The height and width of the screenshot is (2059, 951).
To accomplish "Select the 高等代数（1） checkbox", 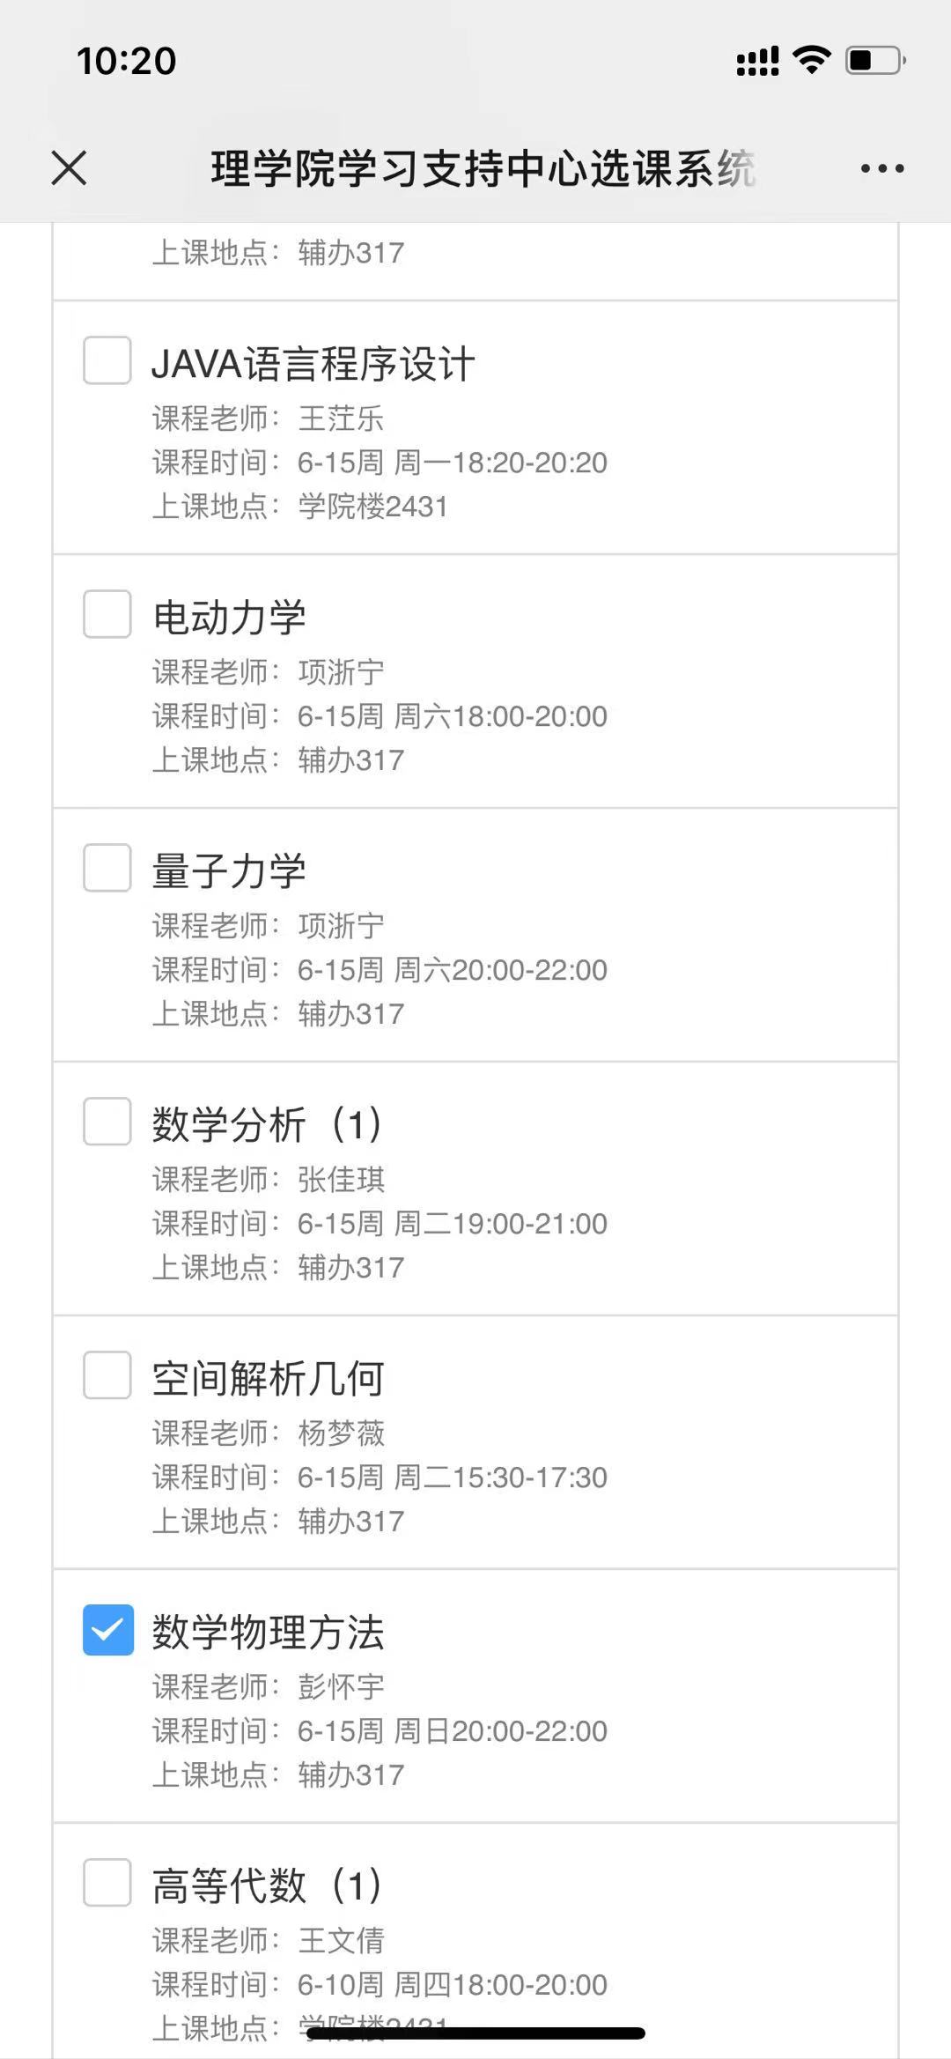I will point(107,1883).
